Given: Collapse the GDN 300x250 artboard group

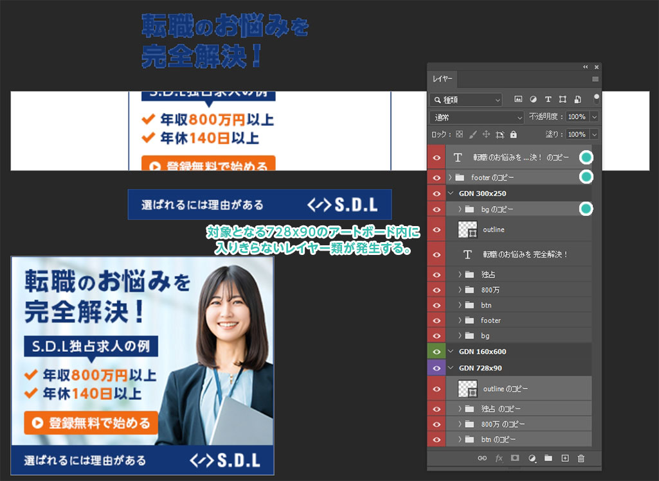Looking at the screenshot, I should point(451,193).
